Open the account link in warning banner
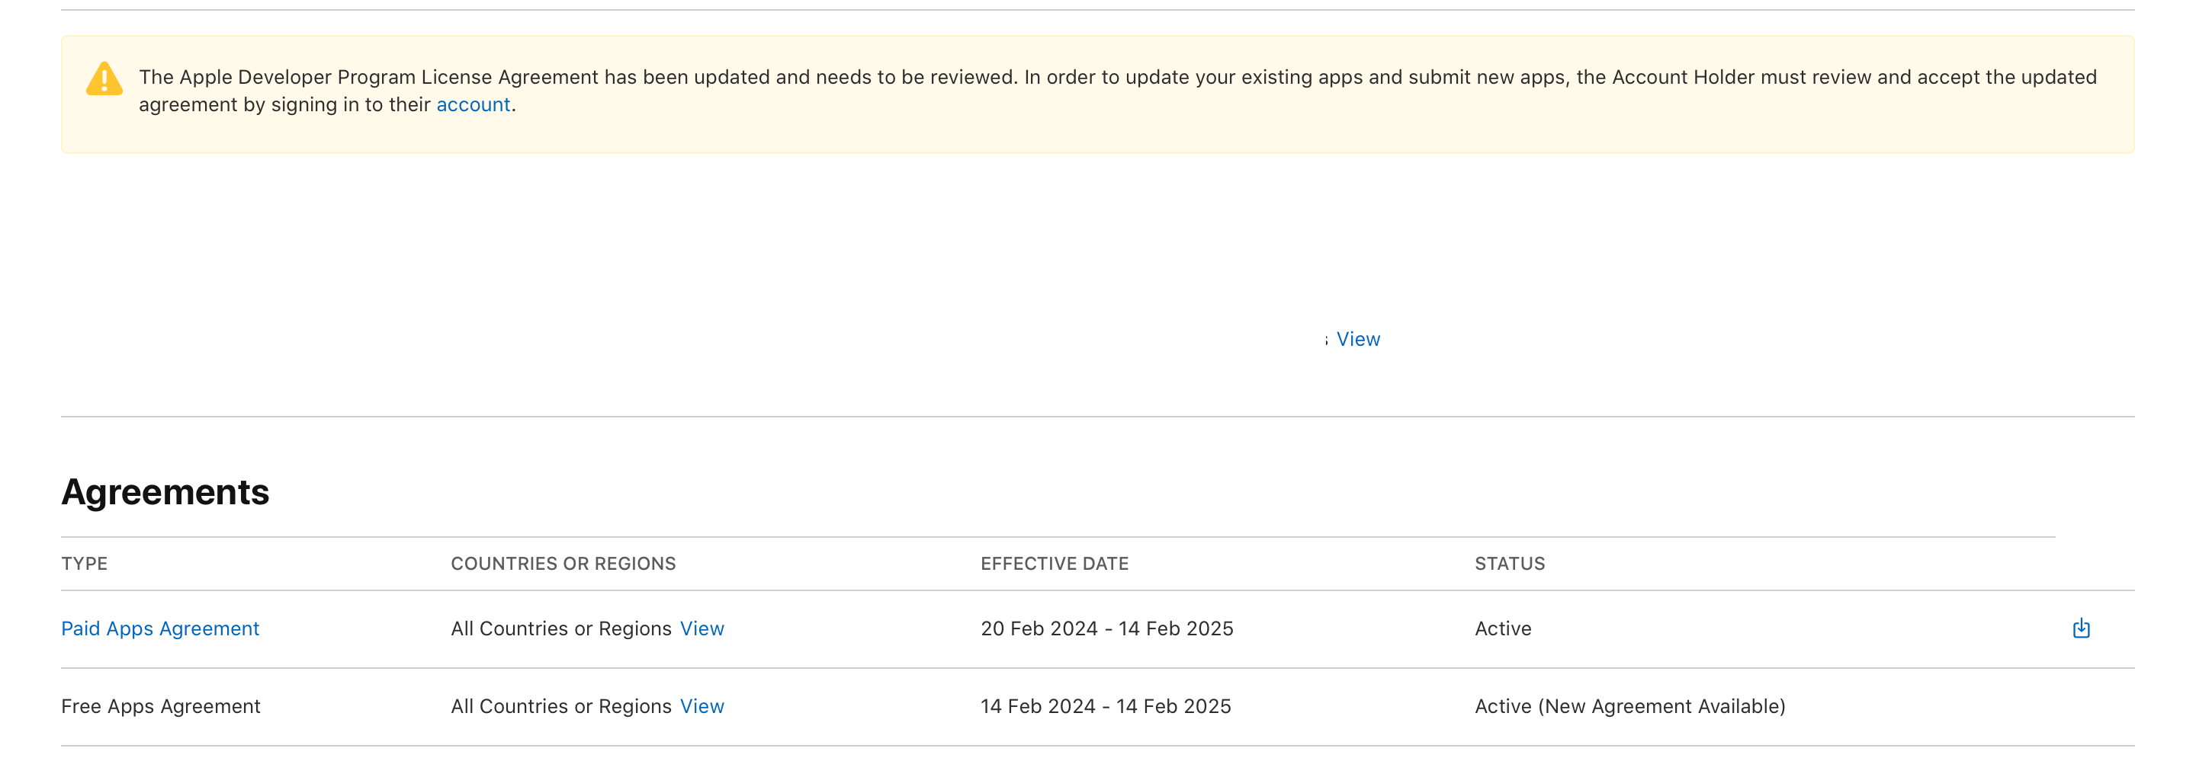This screenshot has height=777, width=2196. point(473,104)
